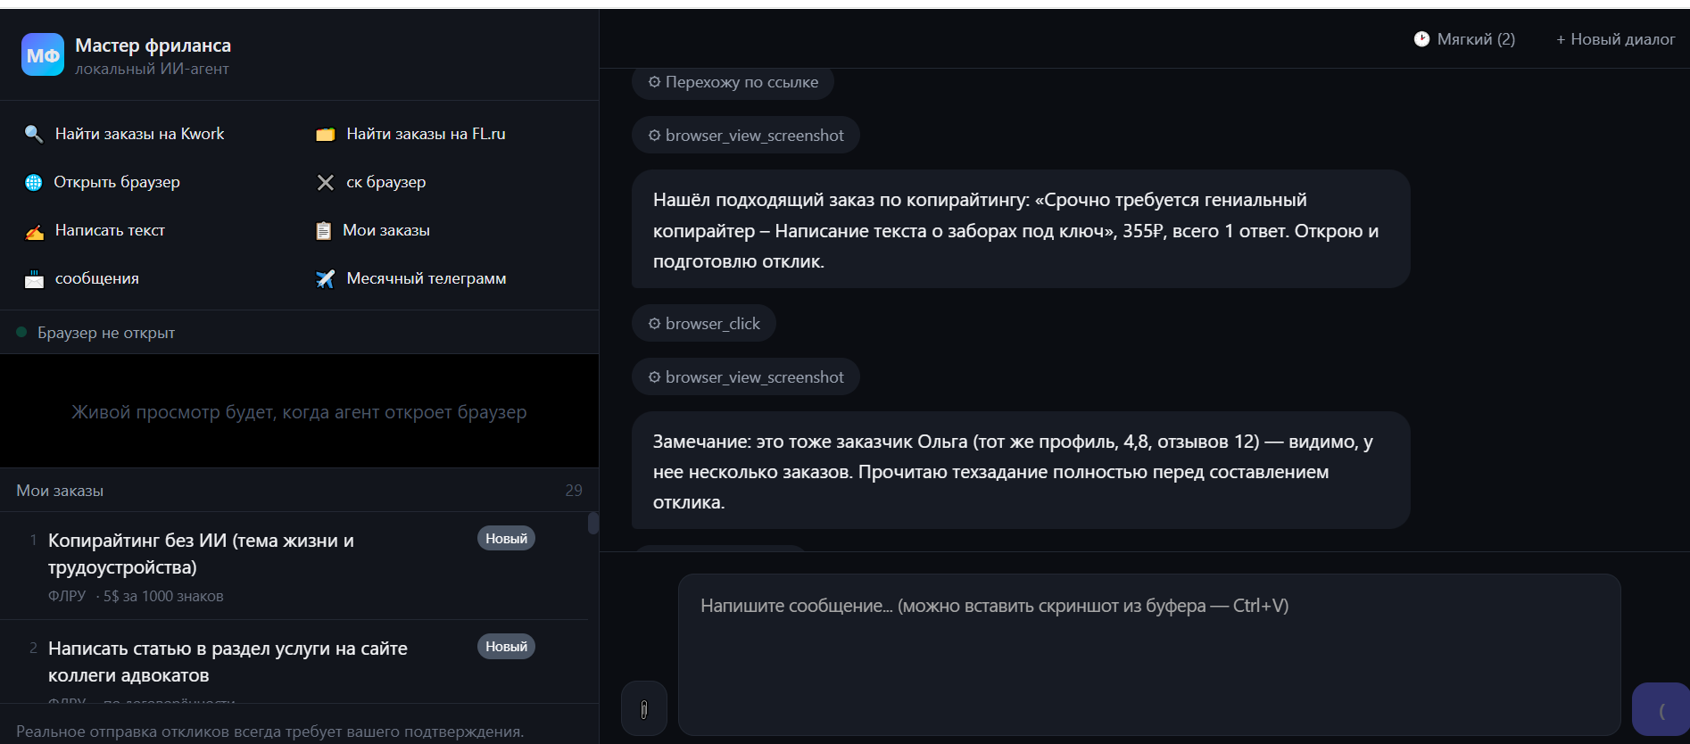Screen dimensions: 1690x744
Task: Click the Новый badge on Написать статью order
Action: click(x=506, y=647)
